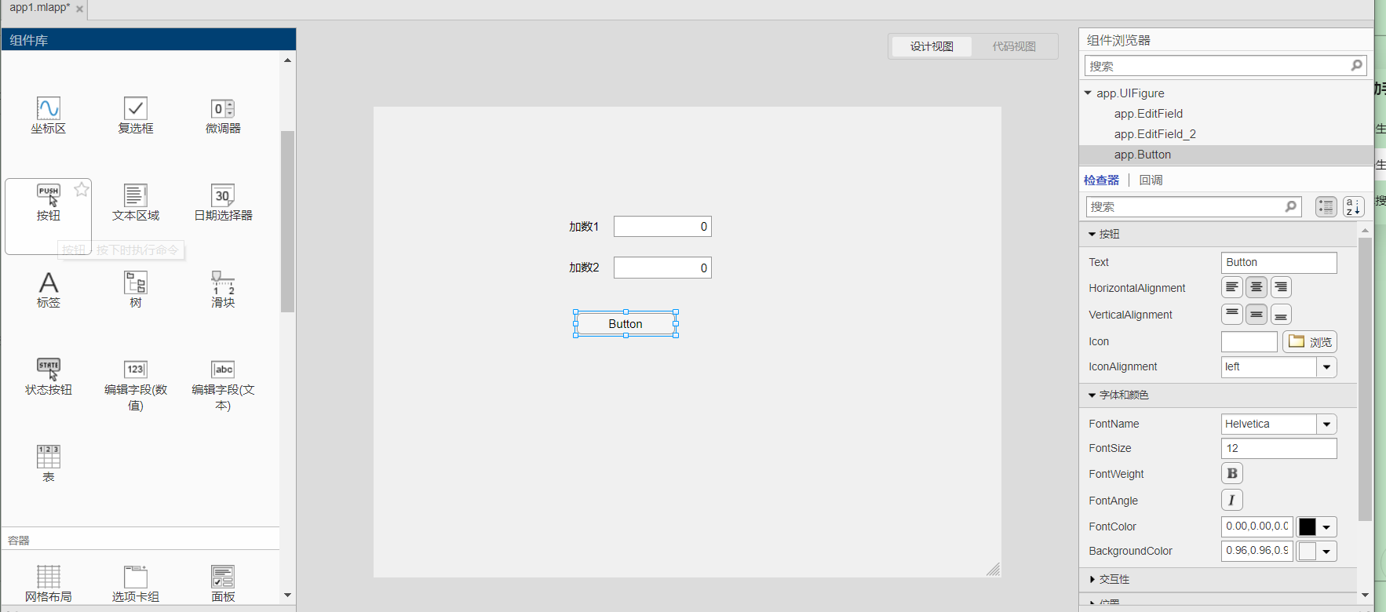
Task: Set horizontal alignment to left
Action: (1232, 287)
